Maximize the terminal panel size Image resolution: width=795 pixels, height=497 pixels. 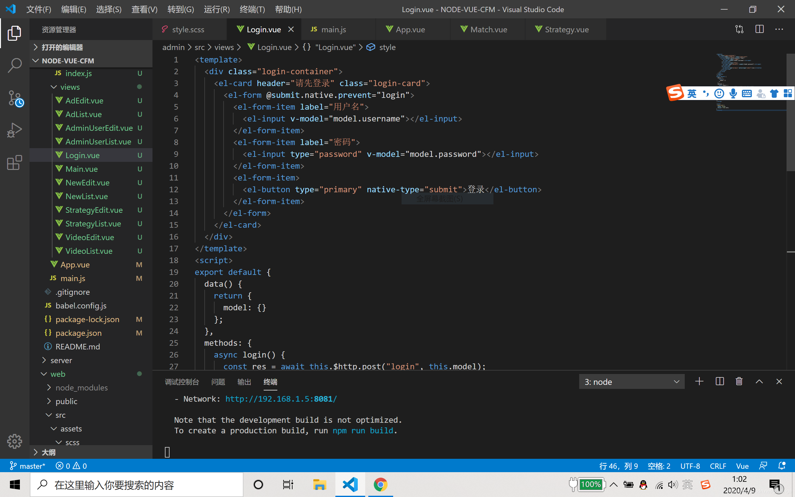pyautogui.click(x=759, y=381)
